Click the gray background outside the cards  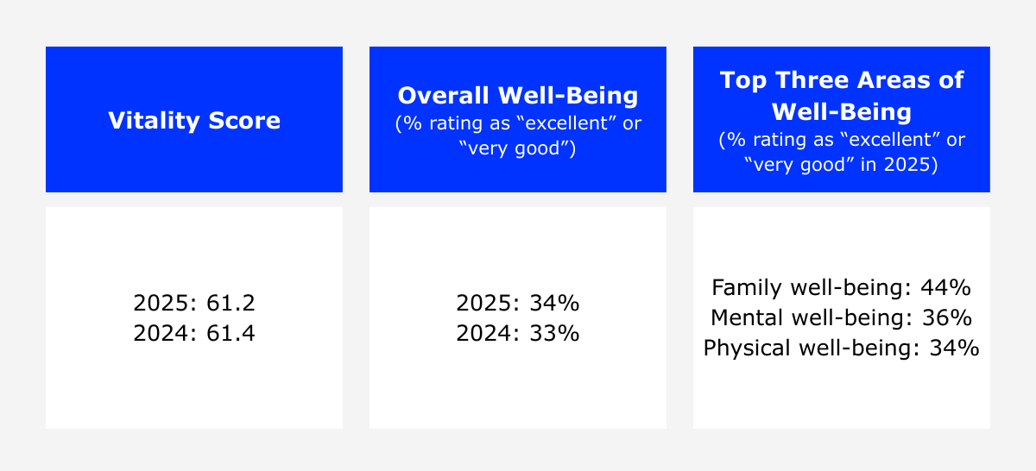[518, 22]
